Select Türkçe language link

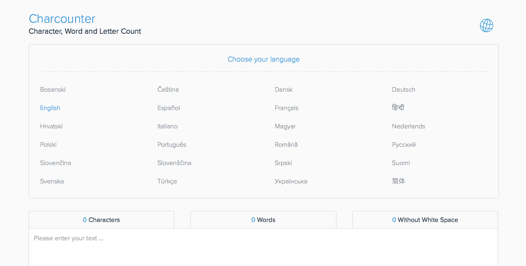tap(167, 181)
